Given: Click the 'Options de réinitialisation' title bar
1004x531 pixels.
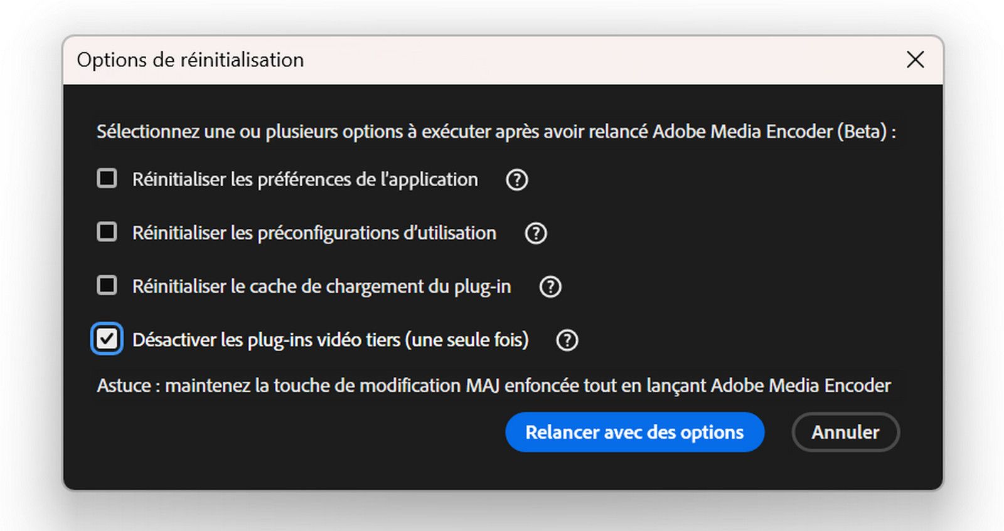Looking at the screenshot, I should coord(190,60).
